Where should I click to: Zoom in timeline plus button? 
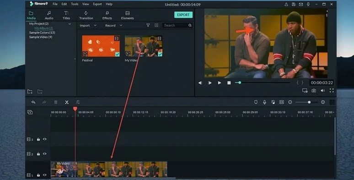[323, 102]
